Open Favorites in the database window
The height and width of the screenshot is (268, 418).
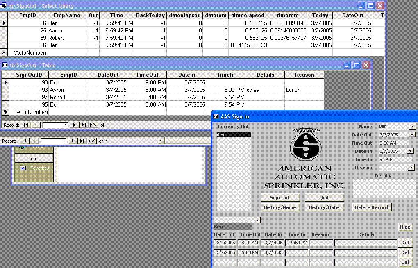39,168
